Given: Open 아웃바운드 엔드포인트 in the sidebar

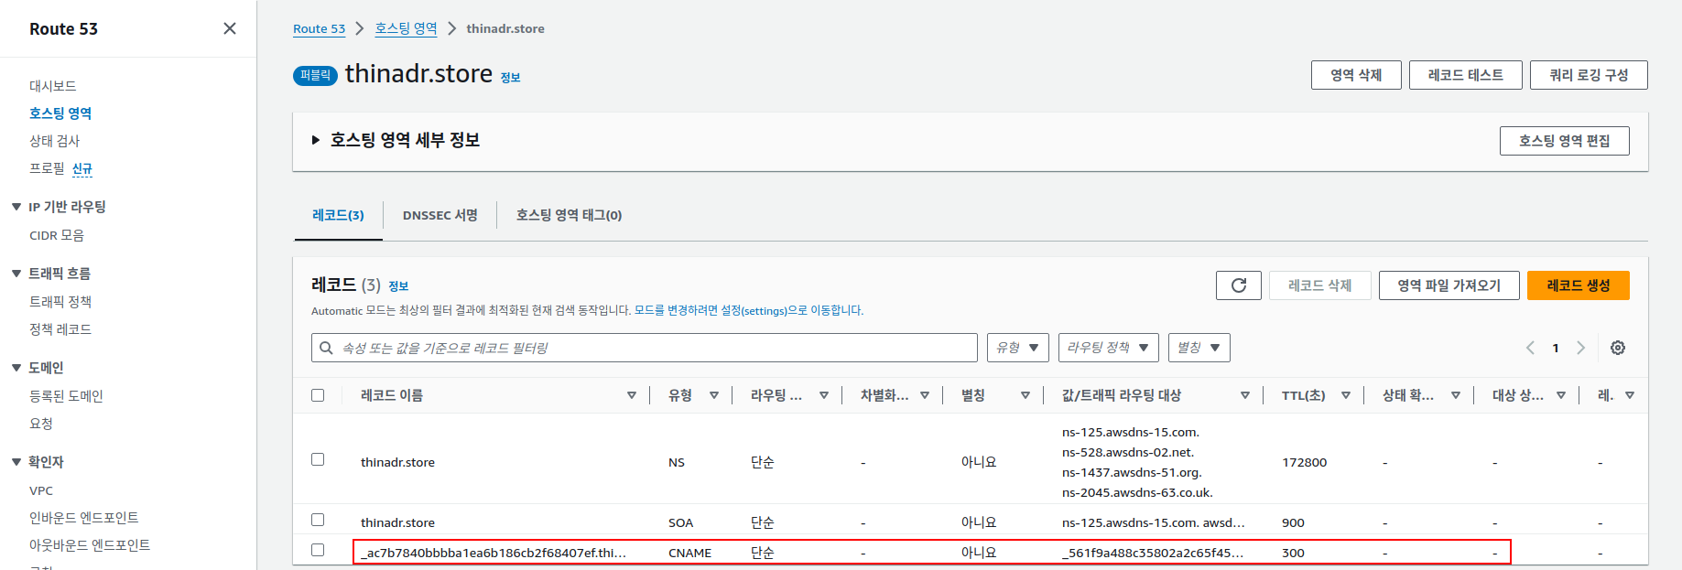Looking at the screenshot, I should click(90, 545).
